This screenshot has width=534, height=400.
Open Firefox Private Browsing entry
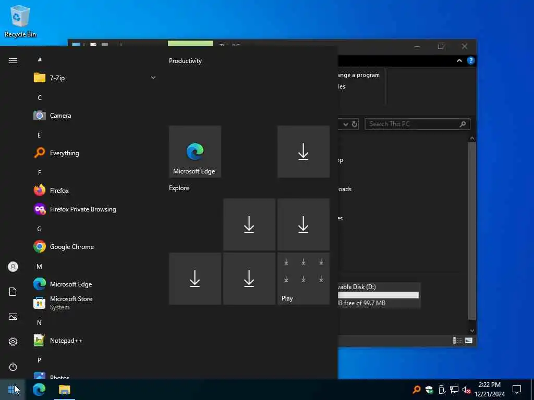(x=95, y=209)
